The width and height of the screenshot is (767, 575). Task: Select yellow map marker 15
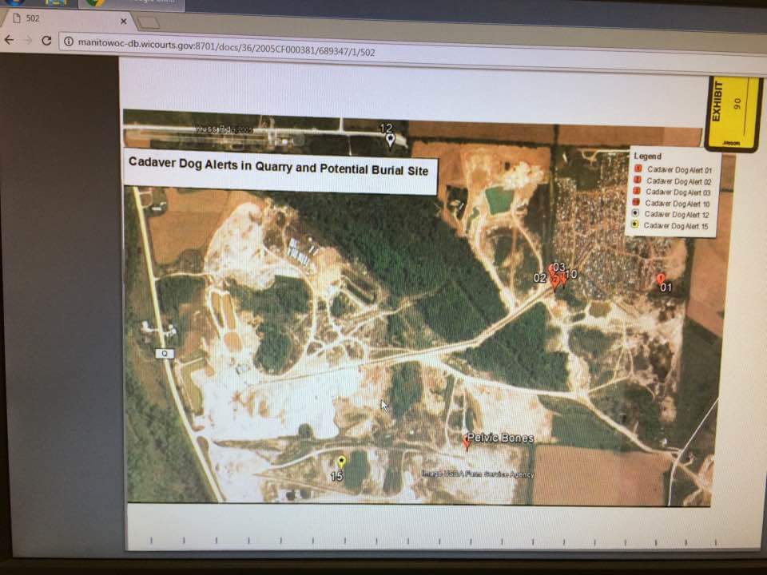[x=341, y=462]
